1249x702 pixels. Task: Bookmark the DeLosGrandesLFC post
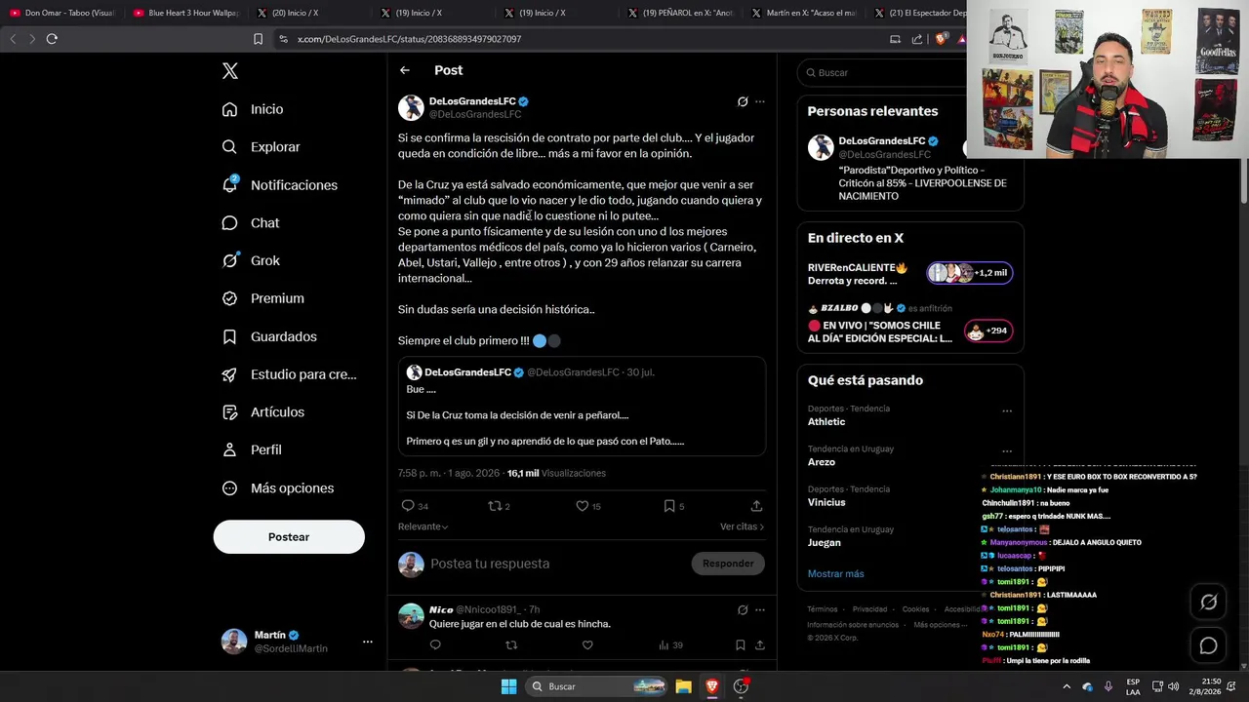point(669,506)
